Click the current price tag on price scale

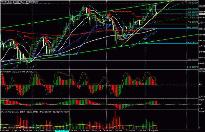point(202,14)
